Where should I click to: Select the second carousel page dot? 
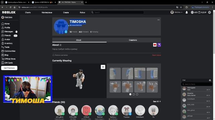(x=134, y=94)
